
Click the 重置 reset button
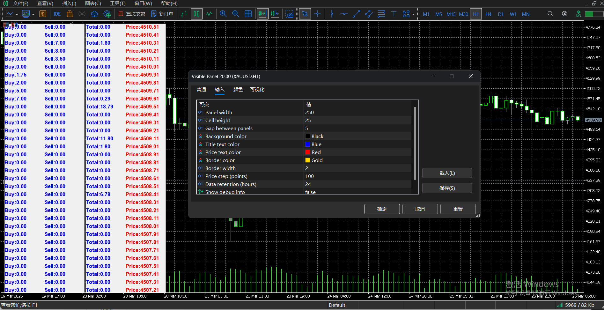(458, 209)
